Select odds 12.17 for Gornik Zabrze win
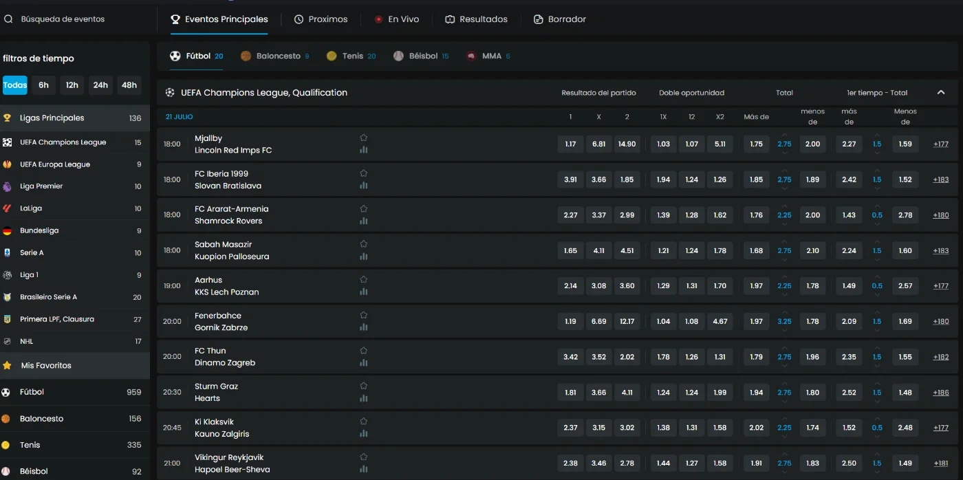963x480 pixels. (x=627, y=321)
